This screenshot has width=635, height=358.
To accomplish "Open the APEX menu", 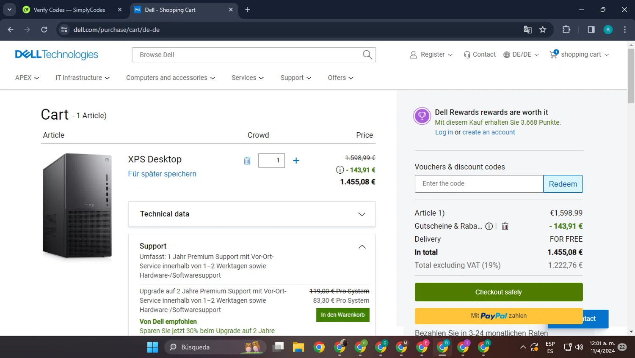I will pyautogui.click(x=27, y=78).
